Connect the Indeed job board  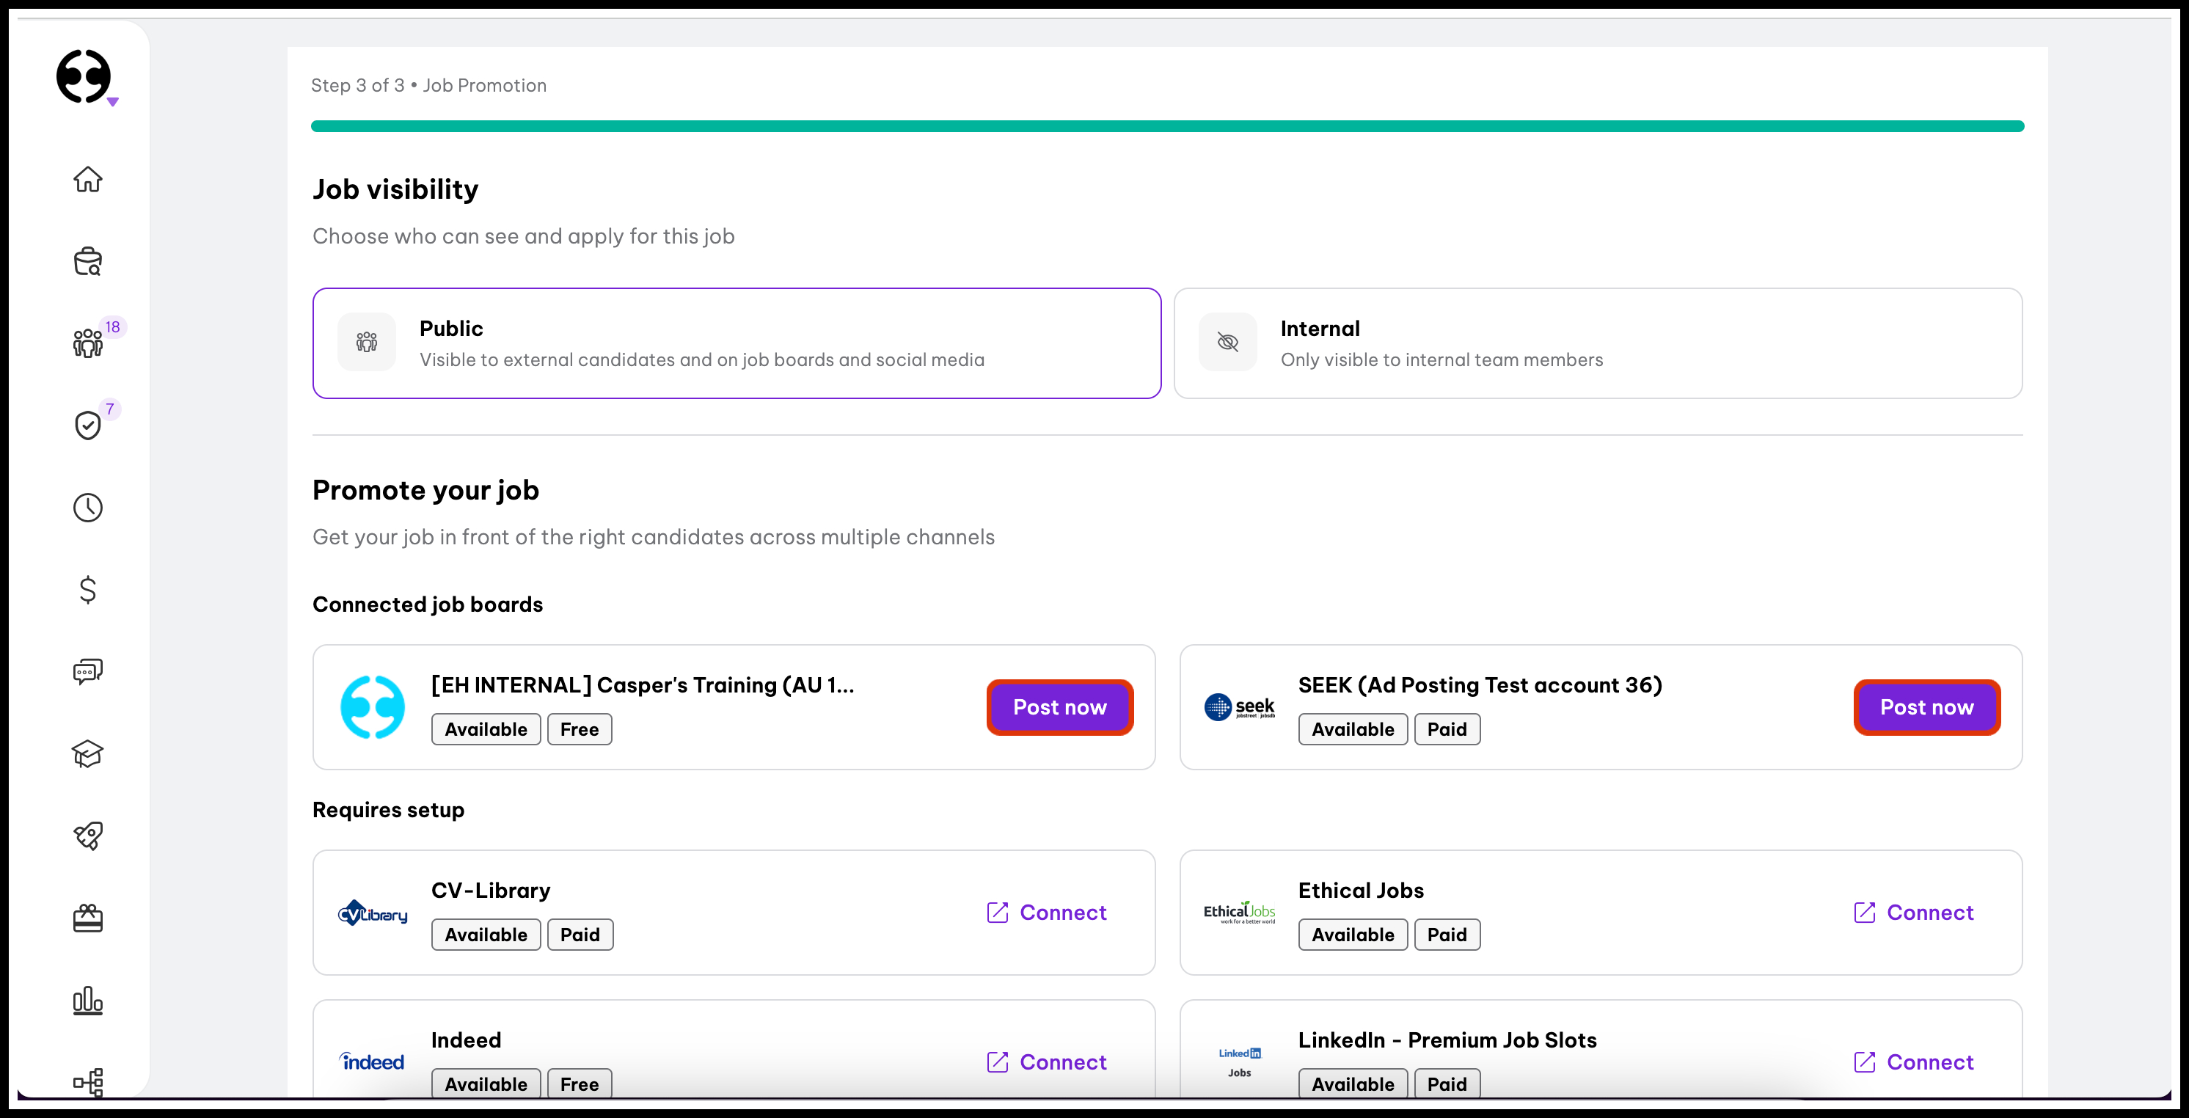pyautogui.click(x=1046, y=1062)
